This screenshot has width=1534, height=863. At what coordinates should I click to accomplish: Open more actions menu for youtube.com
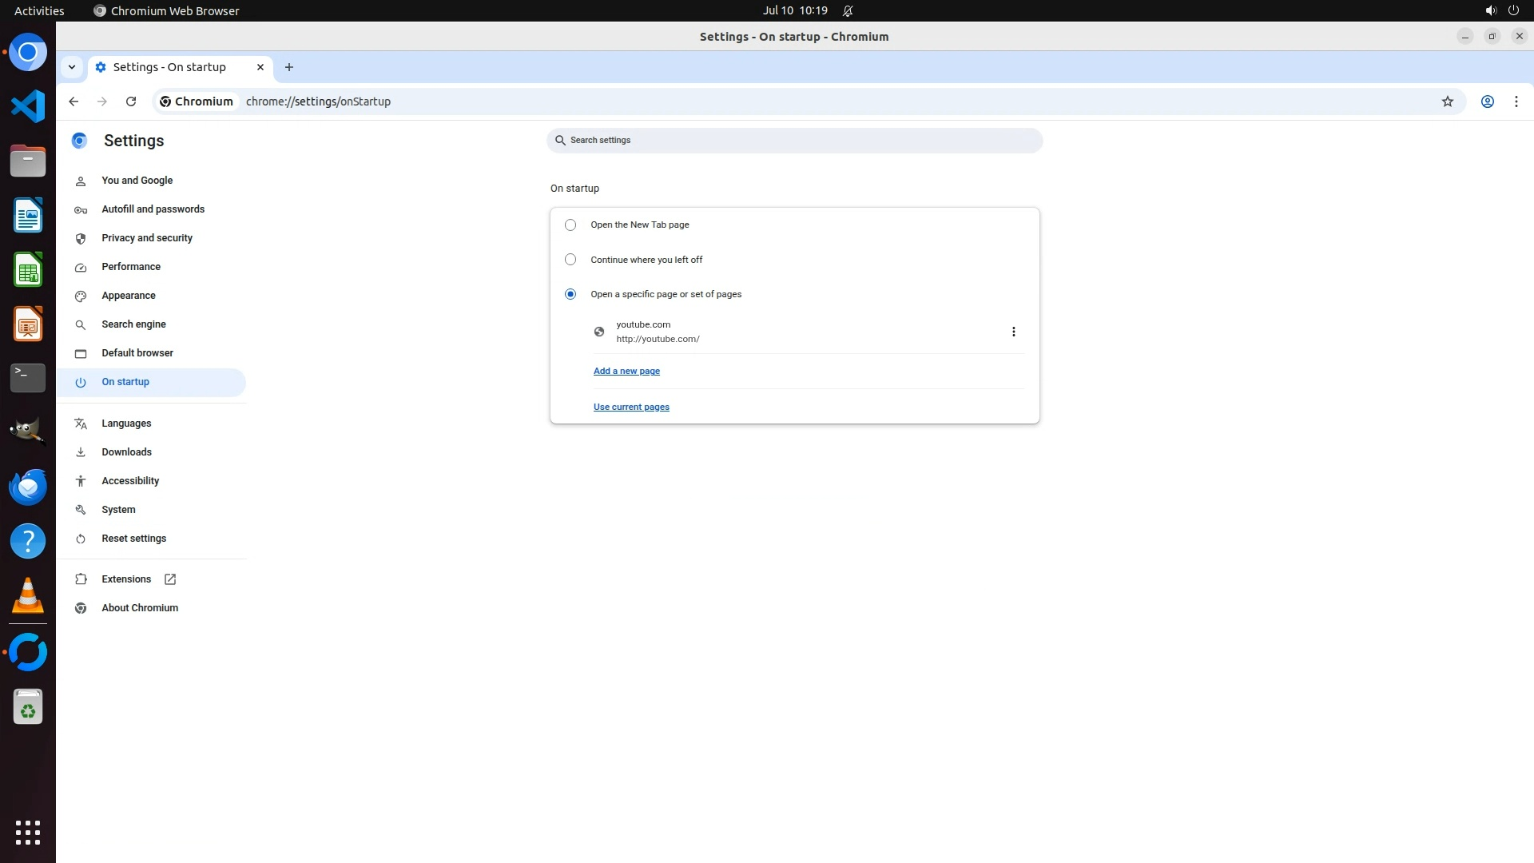(1013, 332)
